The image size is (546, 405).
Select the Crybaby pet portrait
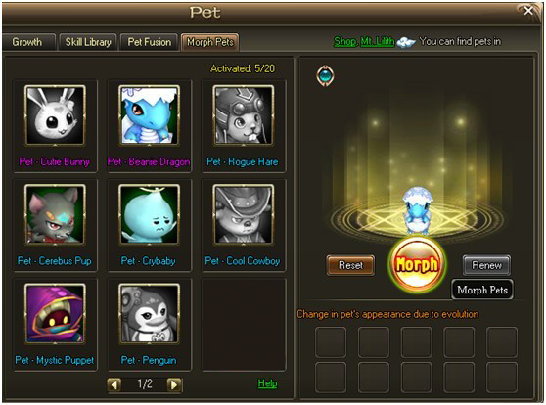pyautogui.click(x=149, y=214)
